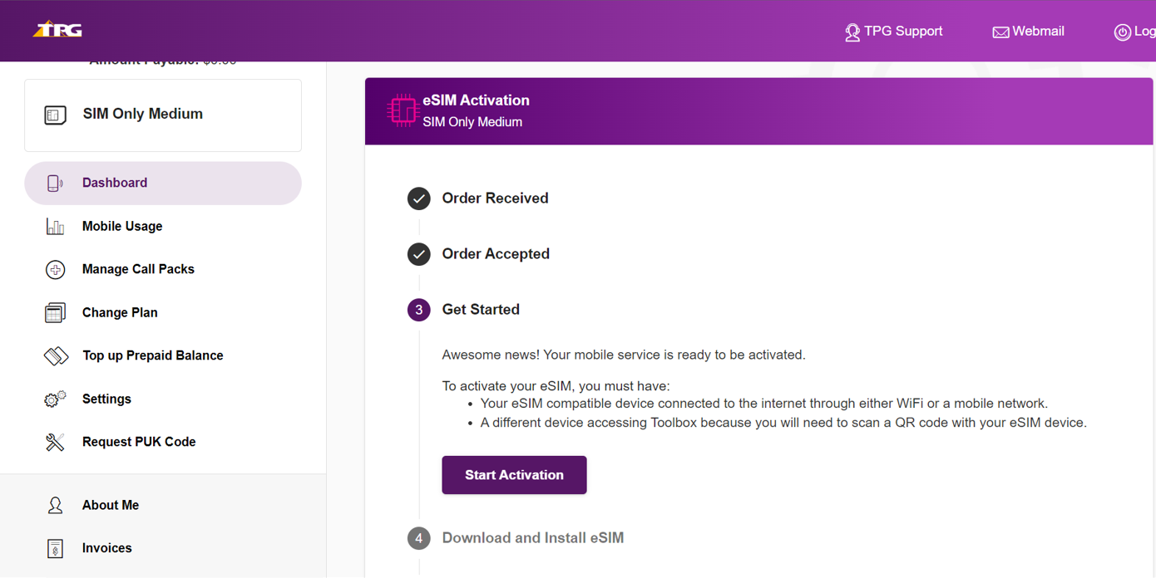
Task: Open the Webmail link
Action: [x=1037, y=31]
